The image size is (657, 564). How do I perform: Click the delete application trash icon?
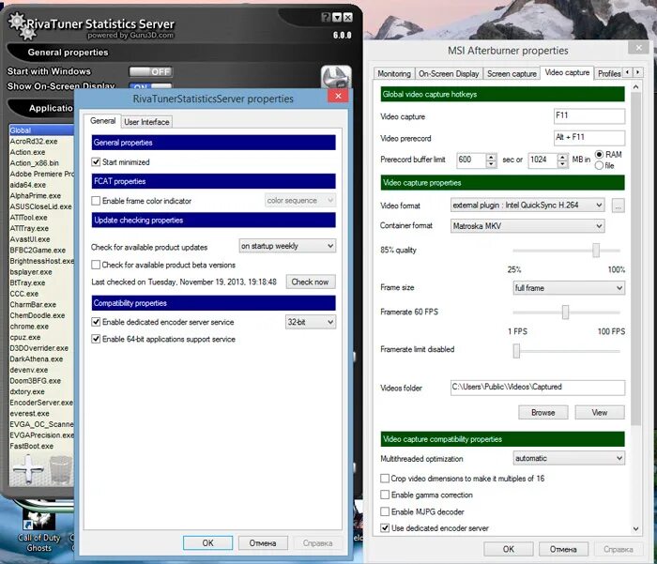(60, 470)
